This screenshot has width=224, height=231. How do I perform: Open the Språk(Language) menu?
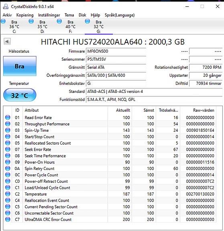pyautogui.click(x=120, y=15)
